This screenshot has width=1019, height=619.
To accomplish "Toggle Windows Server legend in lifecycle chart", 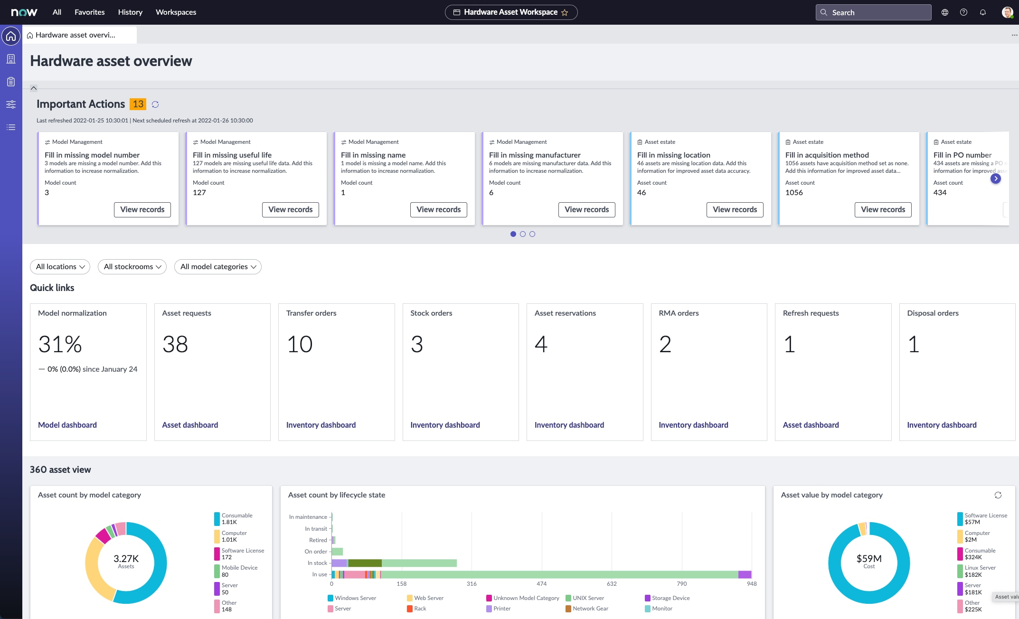I will click(x=352, y=598).
